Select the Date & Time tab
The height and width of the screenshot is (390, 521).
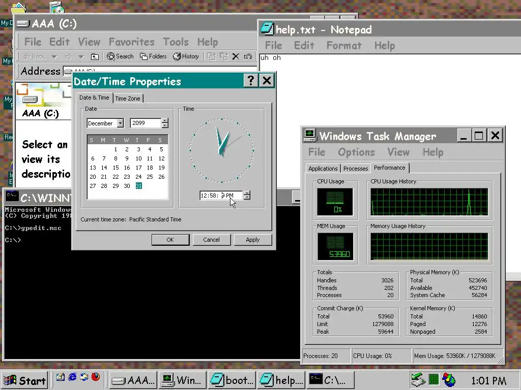click(94, 97)
